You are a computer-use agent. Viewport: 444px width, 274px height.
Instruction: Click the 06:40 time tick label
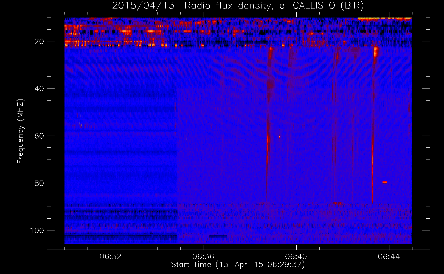[x=296, y=257]
